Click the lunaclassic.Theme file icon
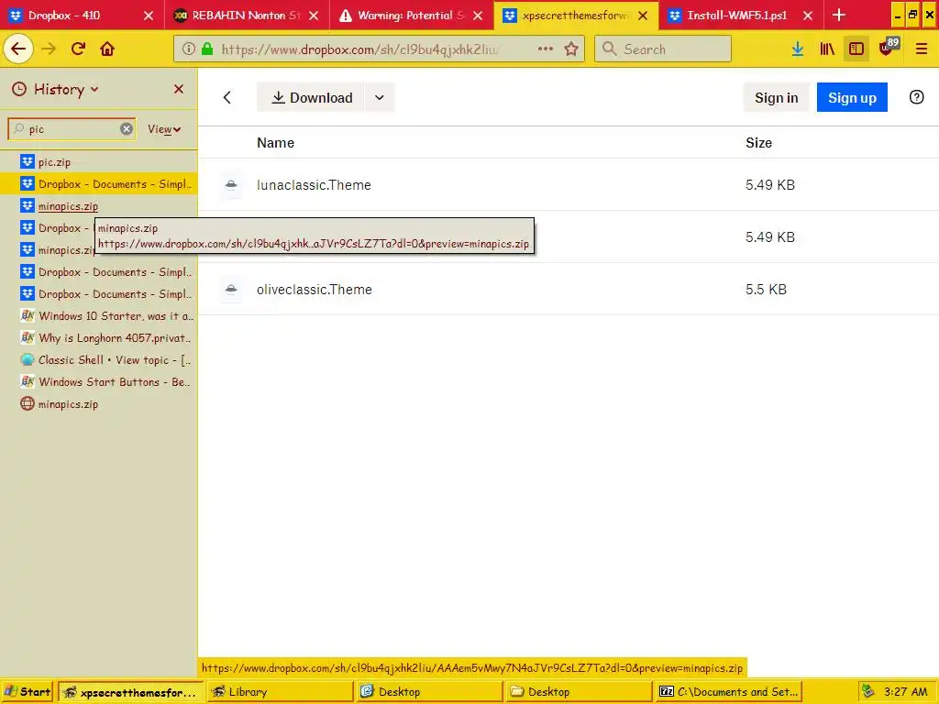Screen dimensions: 939x704 coord(231,185)
